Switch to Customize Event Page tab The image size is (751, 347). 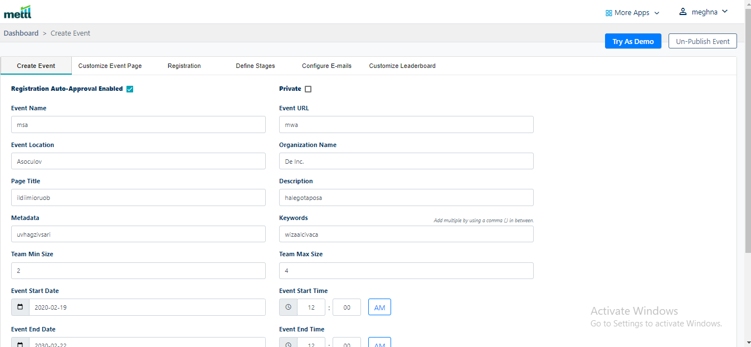(x=110, y=66)
